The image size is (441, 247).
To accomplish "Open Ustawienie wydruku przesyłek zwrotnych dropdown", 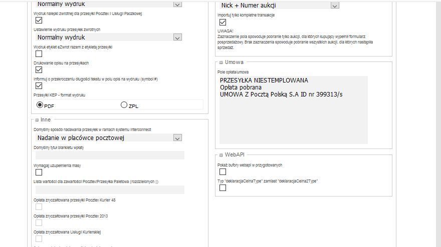I will [x=109, y=37].
